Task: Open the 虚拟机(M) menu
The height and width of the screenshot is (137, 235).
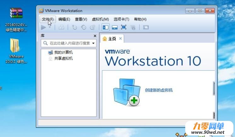Action: (x=100, y=19)
